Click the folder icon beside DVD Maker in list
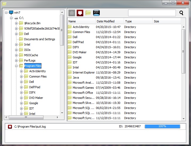The image size is (191, 146). pyautogui.click(x=70, y=52)
